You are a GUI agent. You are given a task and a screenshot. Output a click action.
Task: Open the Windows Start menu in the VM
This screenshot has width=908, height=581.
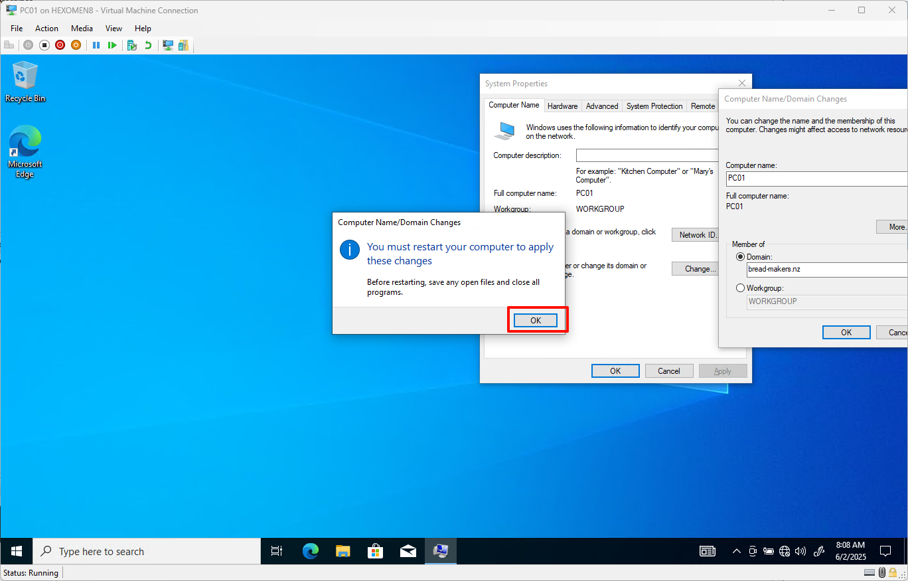pos(17,551)
